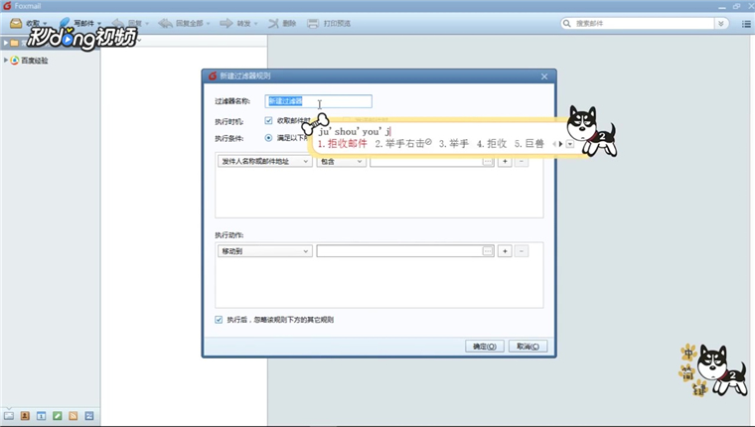Click the Sogou IME dog status icon
The height and width of the screenshot is (427, 755).
(720, 370)
